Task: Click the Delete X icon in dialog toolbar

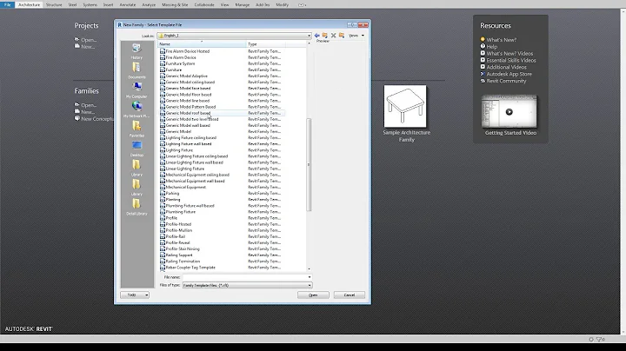Action: point(333,36)
